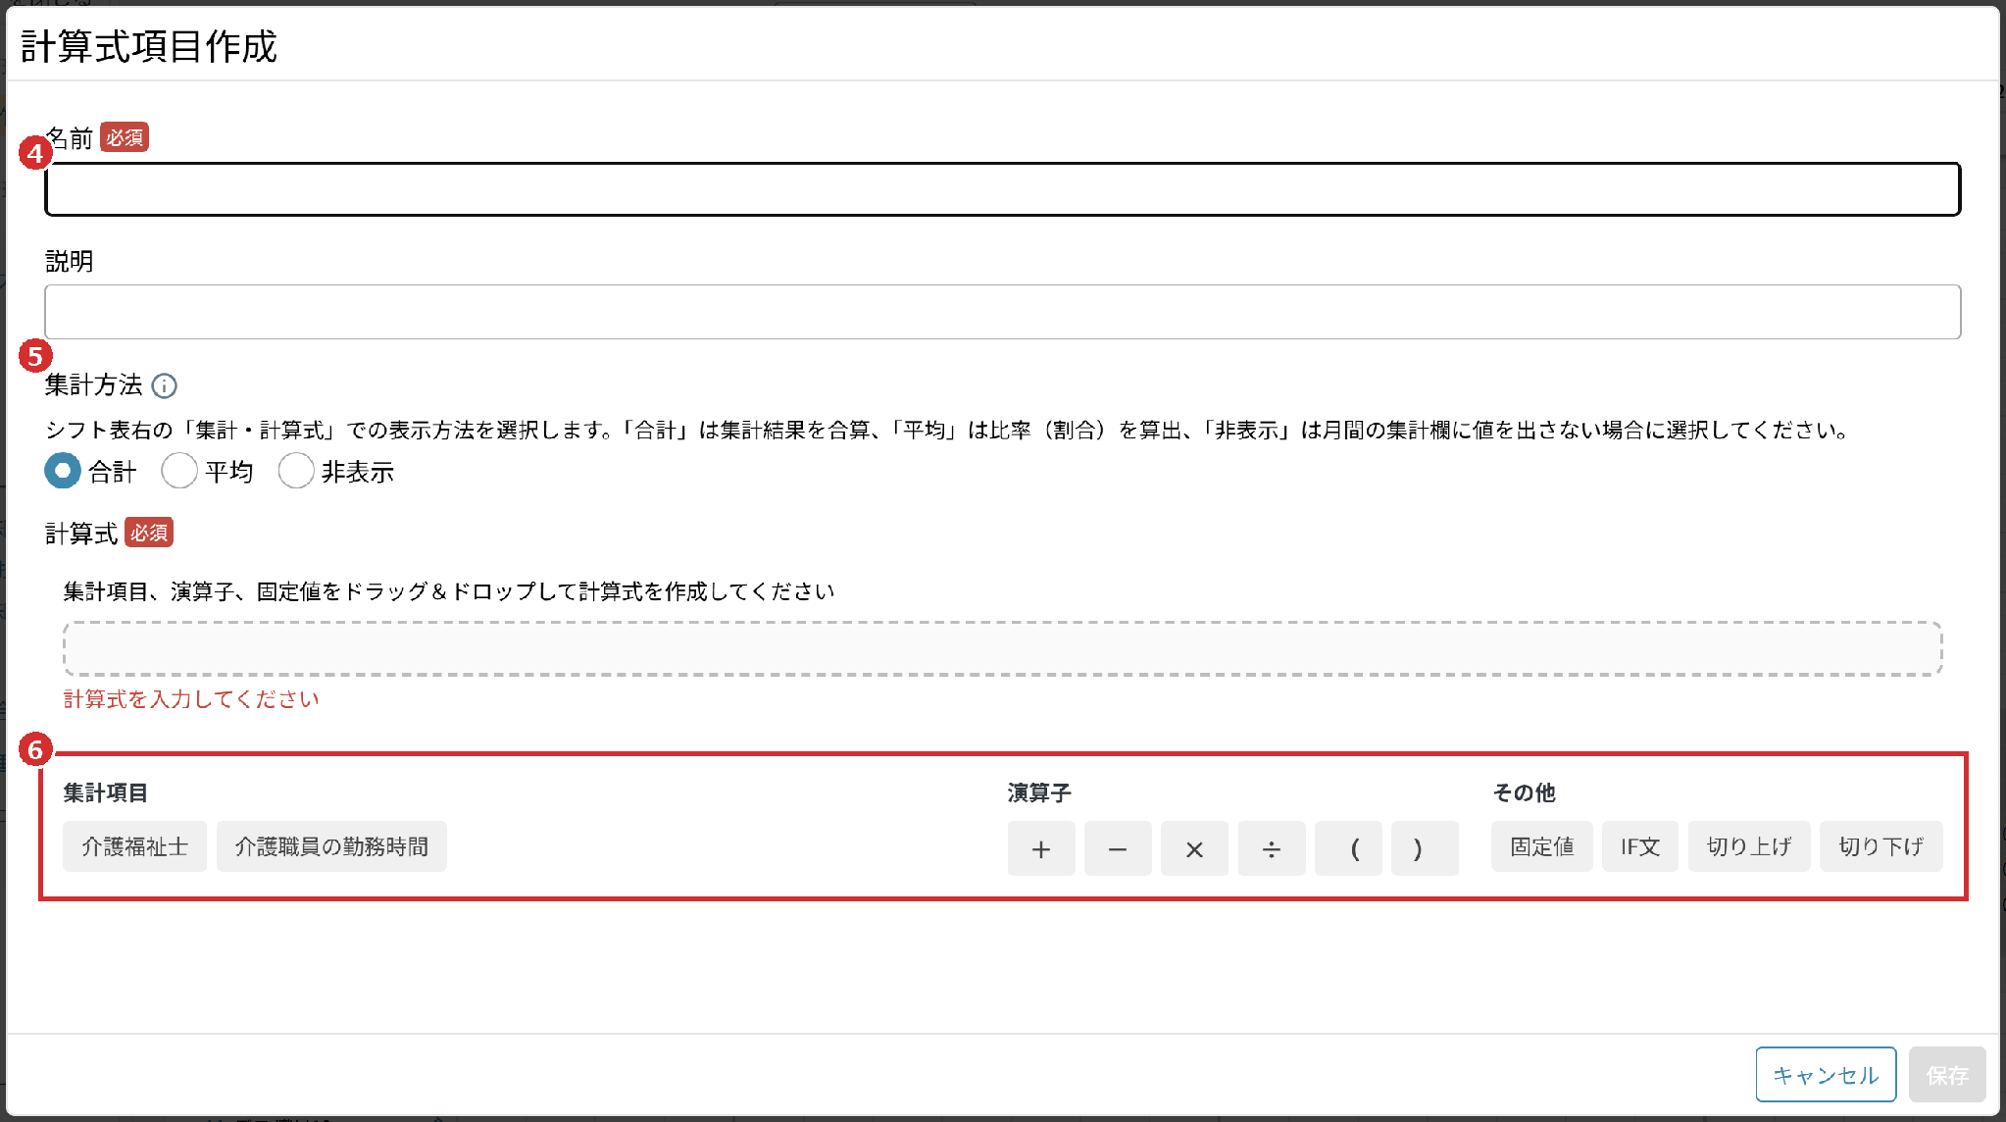Click the dashed 計算式 drop area
Viewport: 2006px width, 1122px height.
click(x=1002, y=648)
